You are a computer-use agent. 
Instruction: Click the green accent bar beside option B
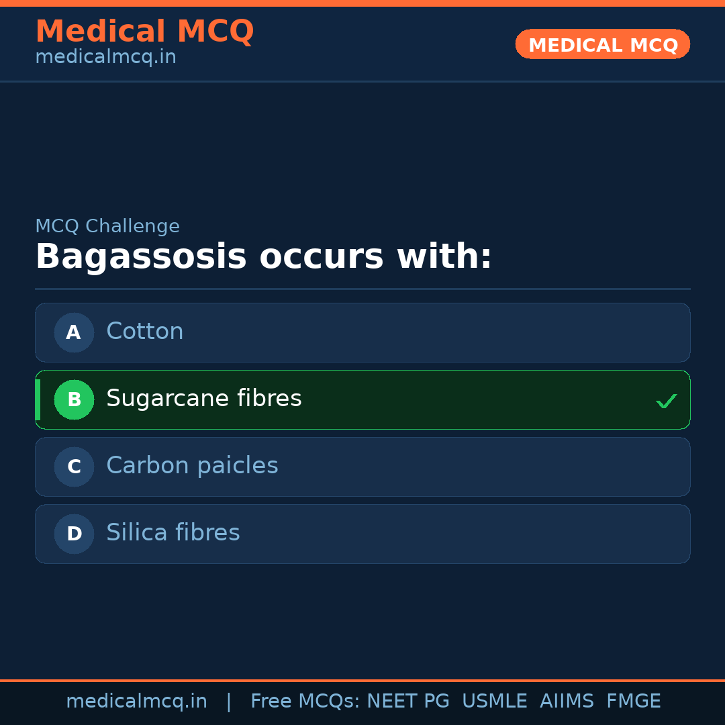37,399
